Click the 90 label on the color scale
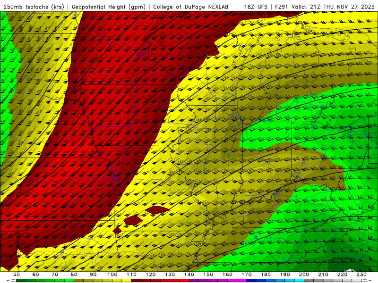This screenshot has width=378, height=283. click(93, 275)
